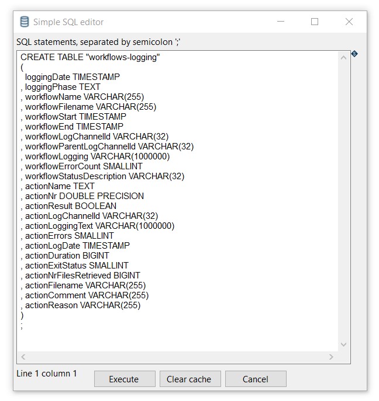Cancel the SQL editor dialog
379x401 pixels.
[x=256, y=379]
